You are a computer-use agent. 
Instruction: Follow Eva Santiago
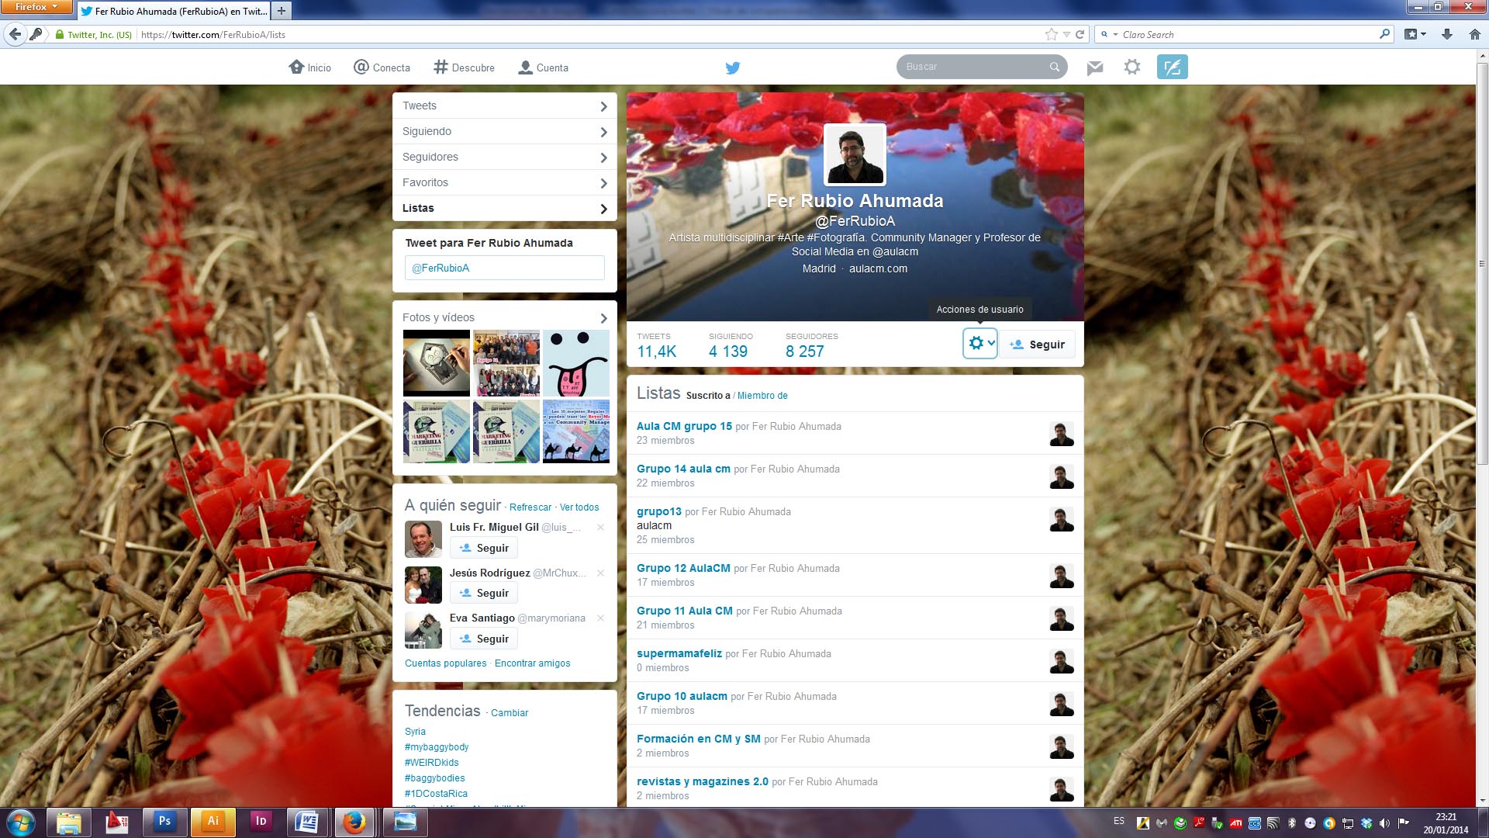pos(484,639)
